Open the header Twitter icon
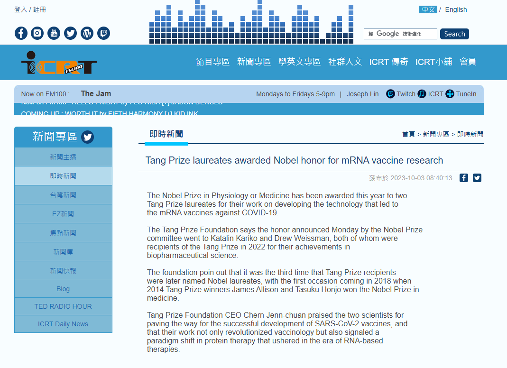Screen dimensions: 507x368 coord(71,33)
